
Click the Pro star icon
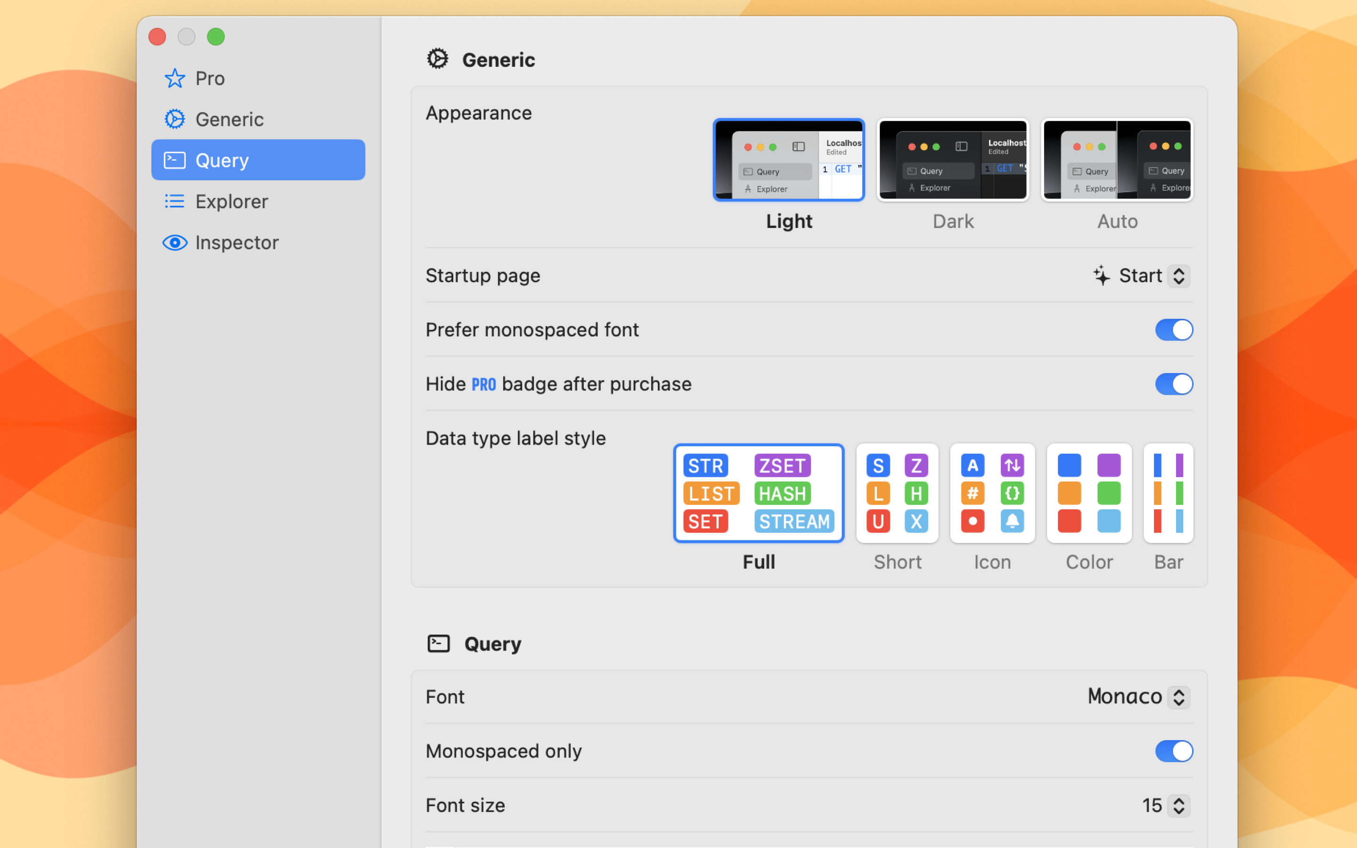click(174, 78)
